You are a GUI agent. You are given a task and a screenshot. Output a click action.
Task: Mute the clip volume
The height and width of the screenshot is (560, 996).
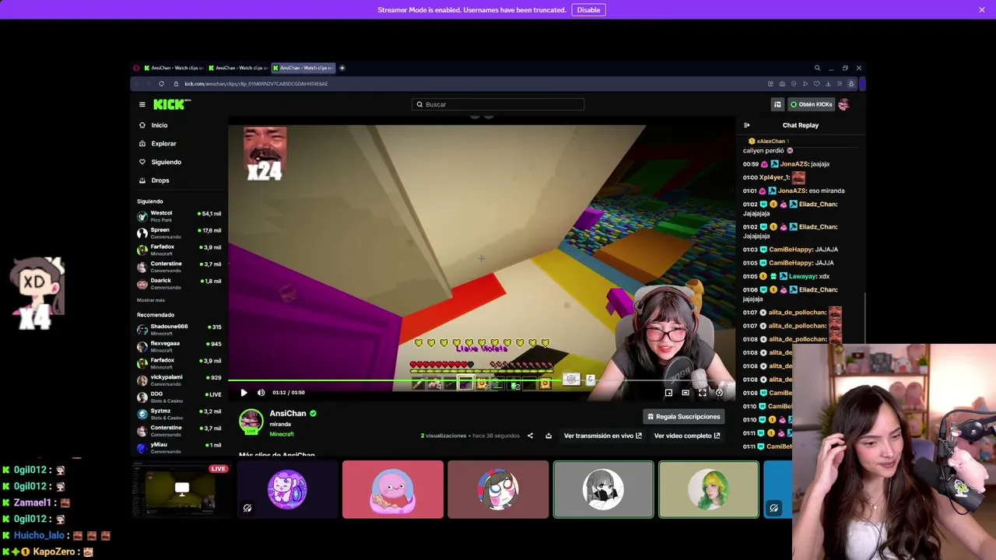pos(261,393)
